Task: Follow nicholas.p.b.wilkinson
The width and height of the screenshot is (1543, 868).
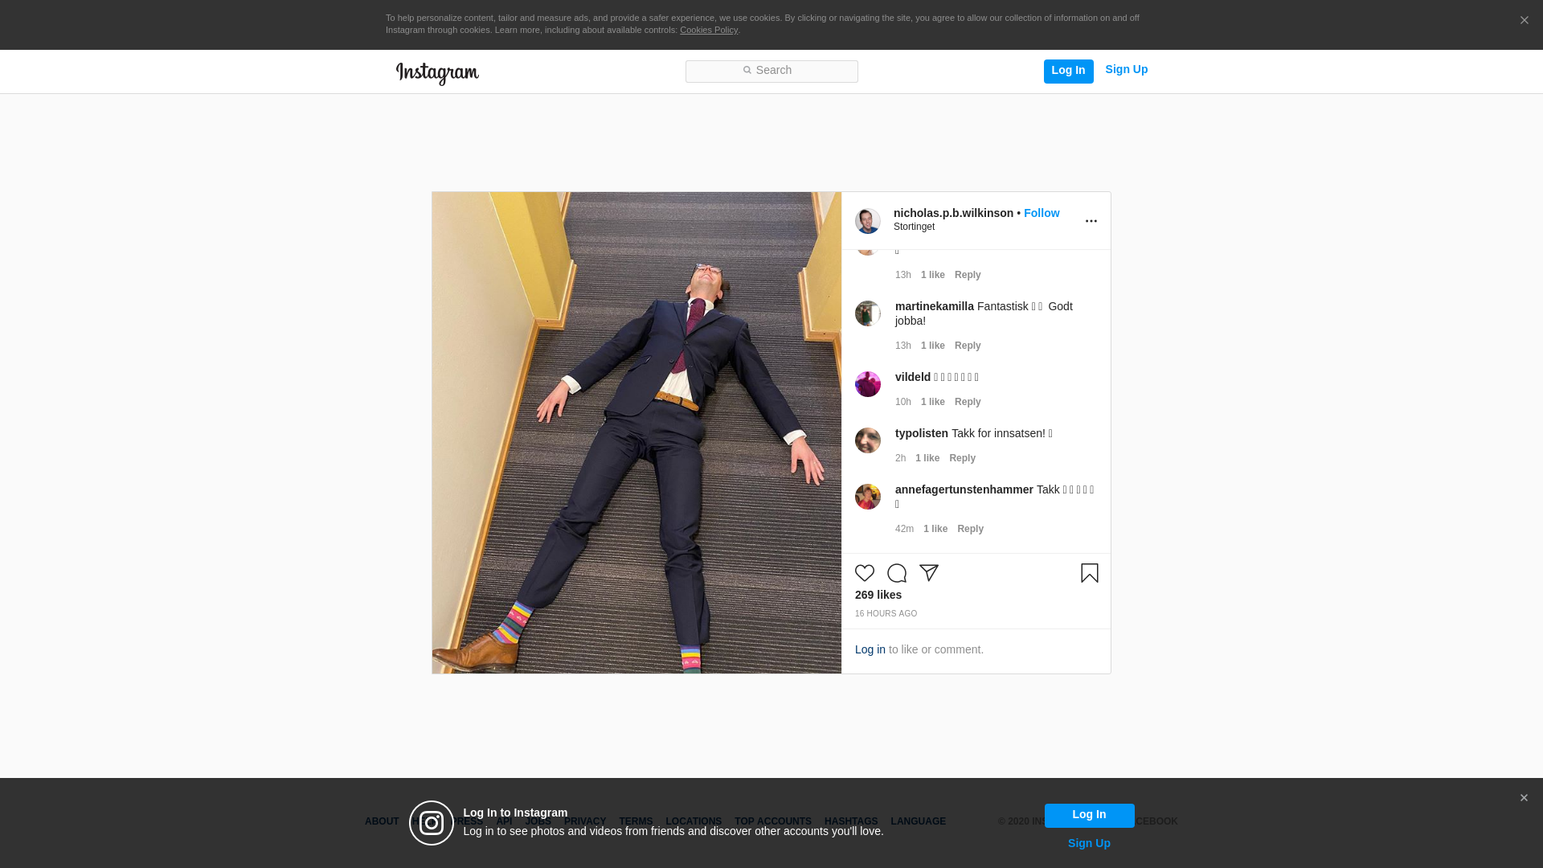Action: click(1041, 213)
